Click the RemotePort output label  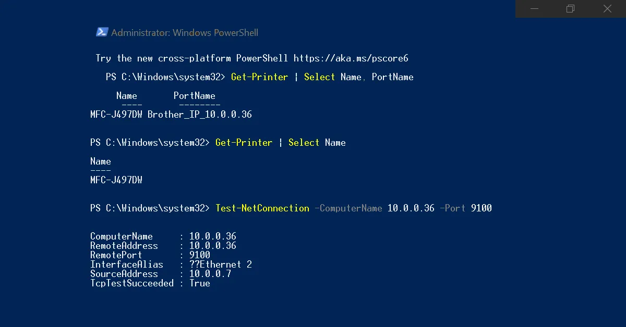pyautogui.click(x=116, y=255)
